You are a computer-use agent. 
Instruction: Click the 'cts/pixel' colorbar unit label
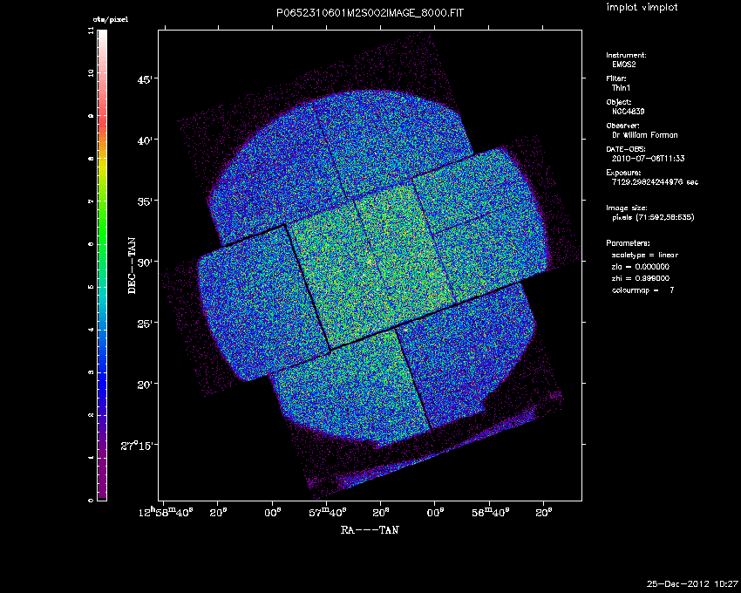click(110, 19)
